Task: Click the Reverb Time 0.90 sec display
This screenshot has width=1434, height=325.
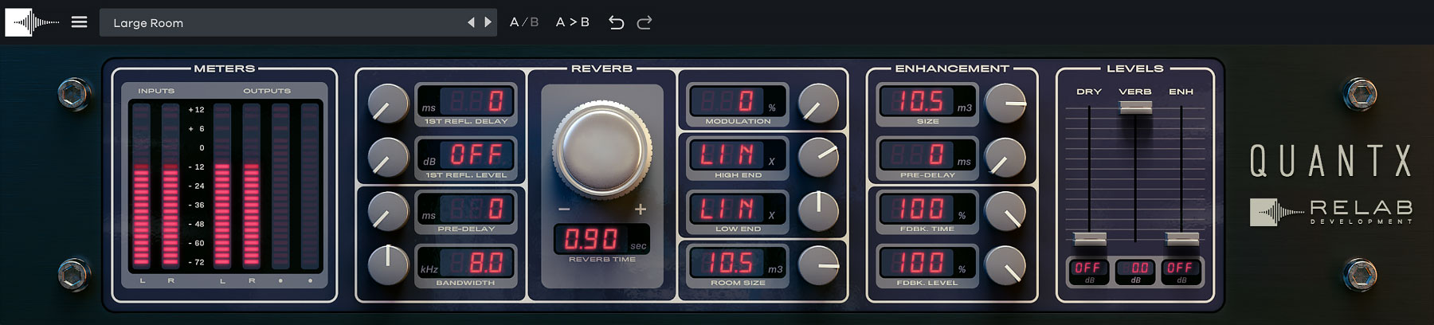Action: 602,239
